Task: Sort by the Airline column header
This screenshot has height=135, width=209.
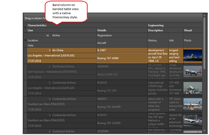Action: click(74, 35)
